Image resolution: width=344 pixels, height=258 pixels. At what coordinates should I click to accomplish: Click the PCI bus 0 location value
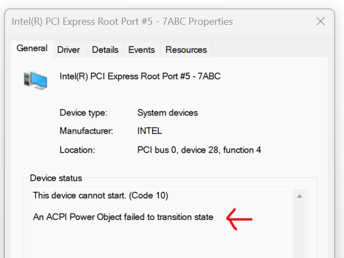click(199, 150)
